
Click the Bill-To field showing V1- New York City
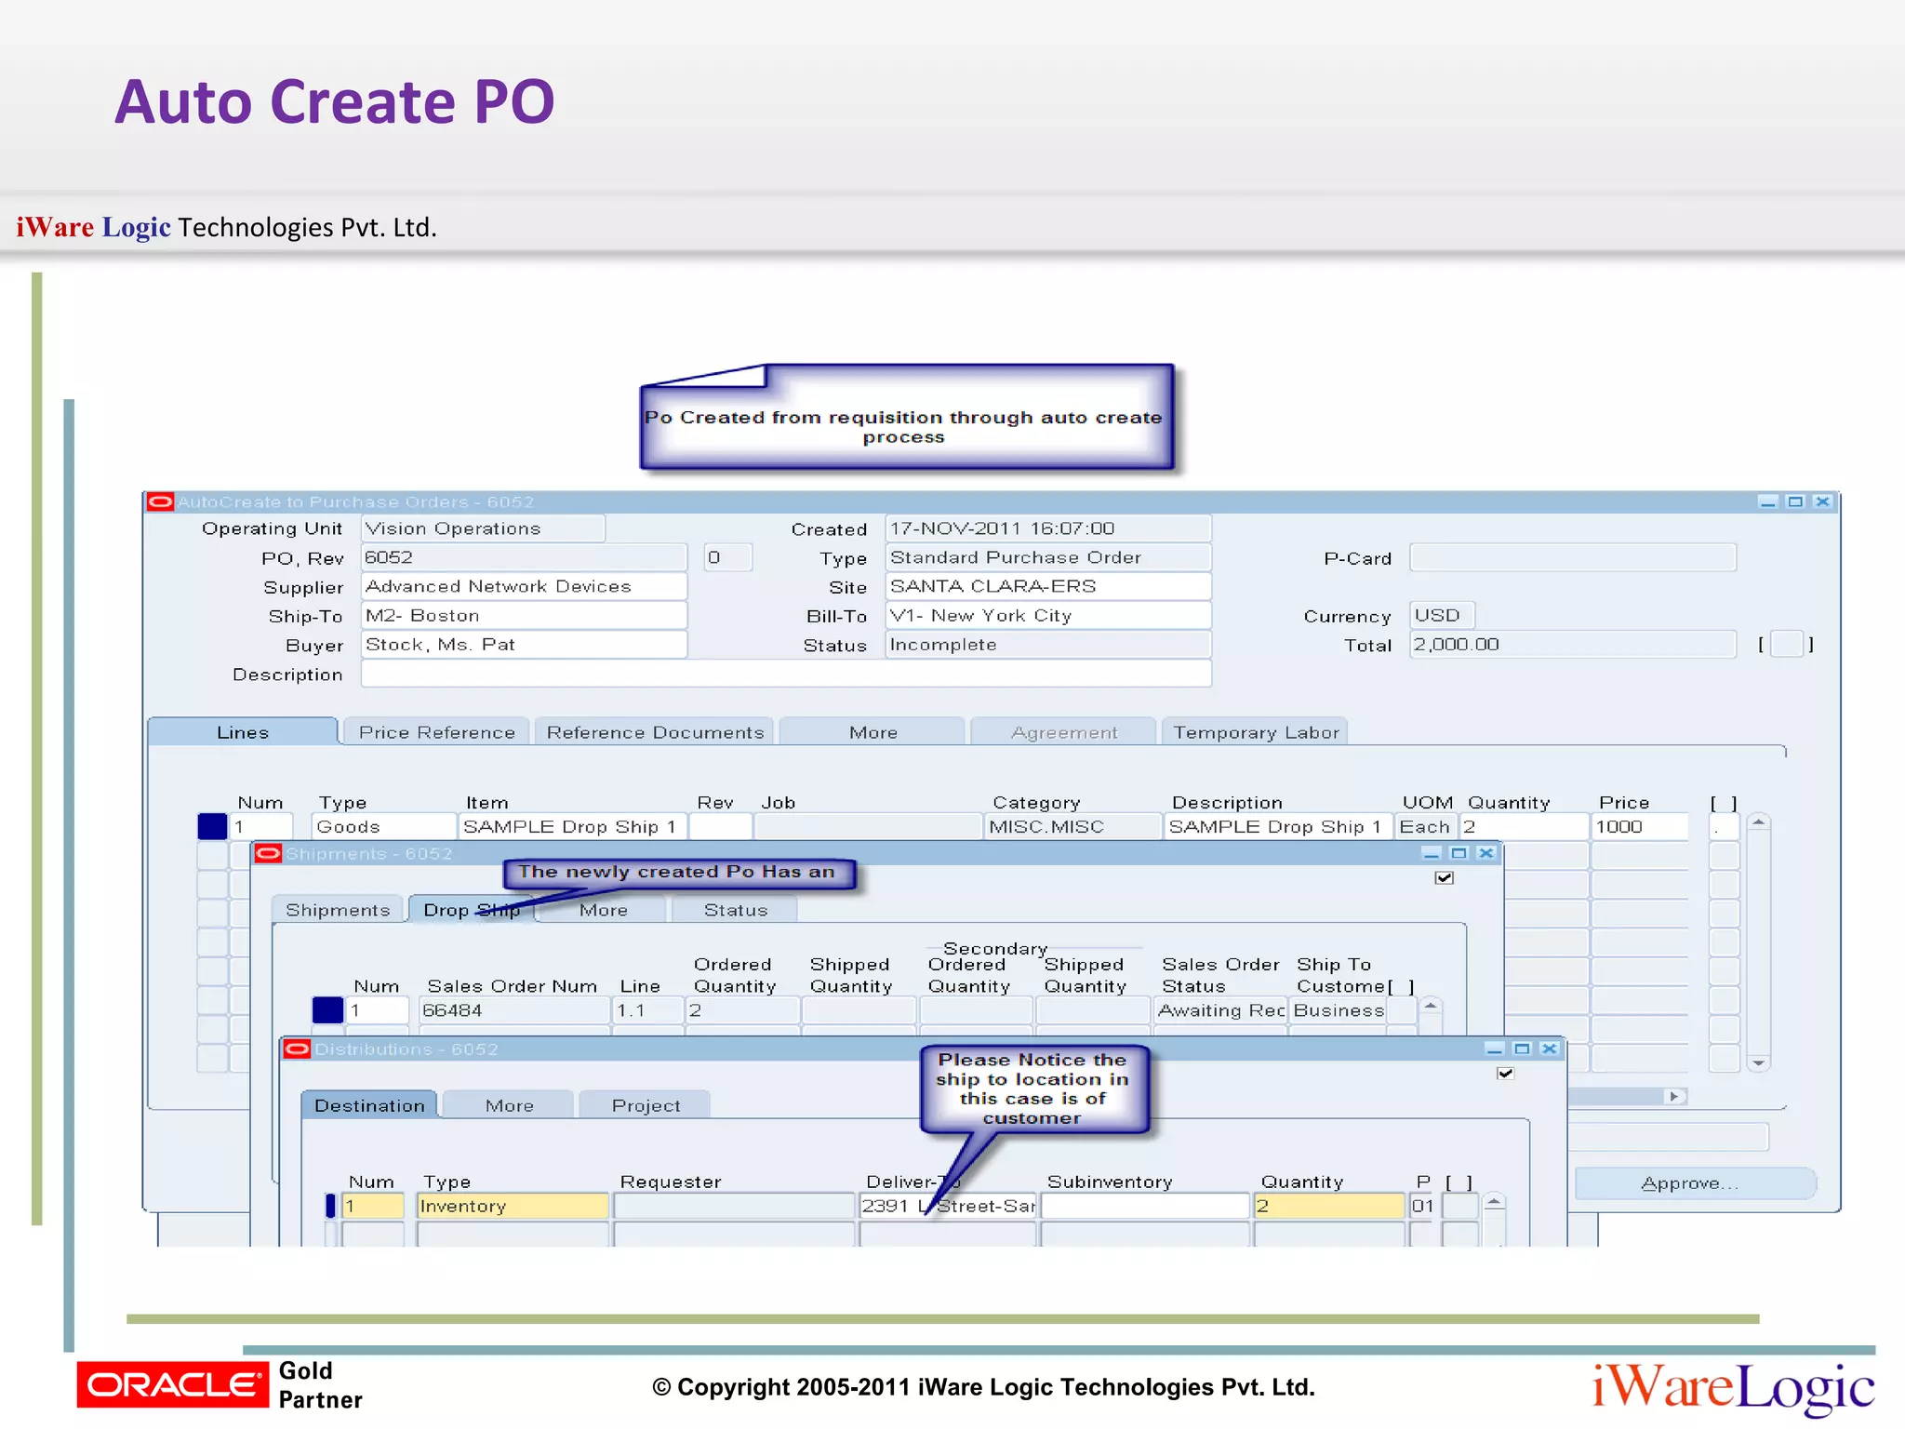click(1048, 615)
